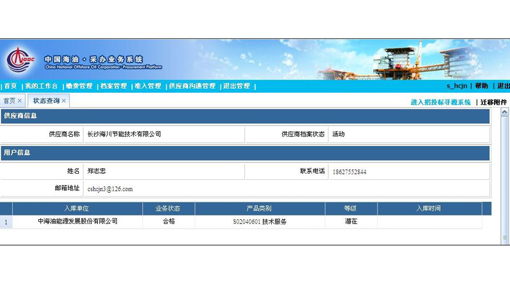Viewport: 510px width, 306px height.
Task: Open the 准入管理 menu
Action: click(x=148, y=86)
